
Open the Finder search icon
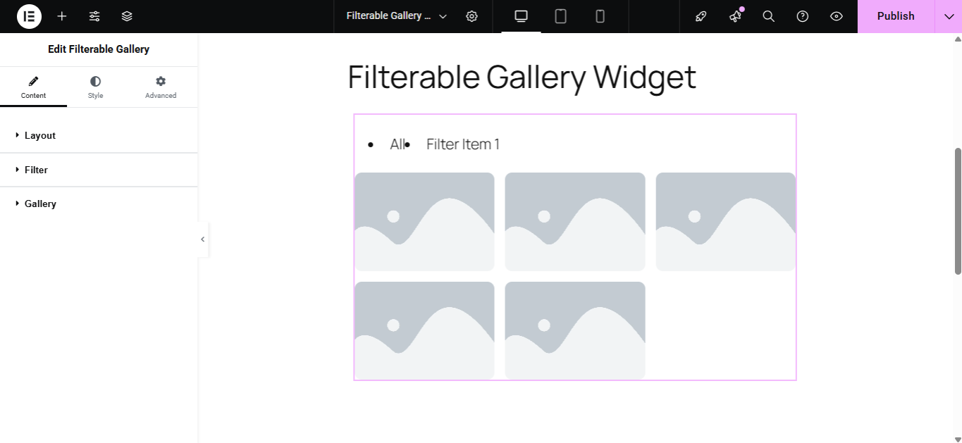pos(769,16)
